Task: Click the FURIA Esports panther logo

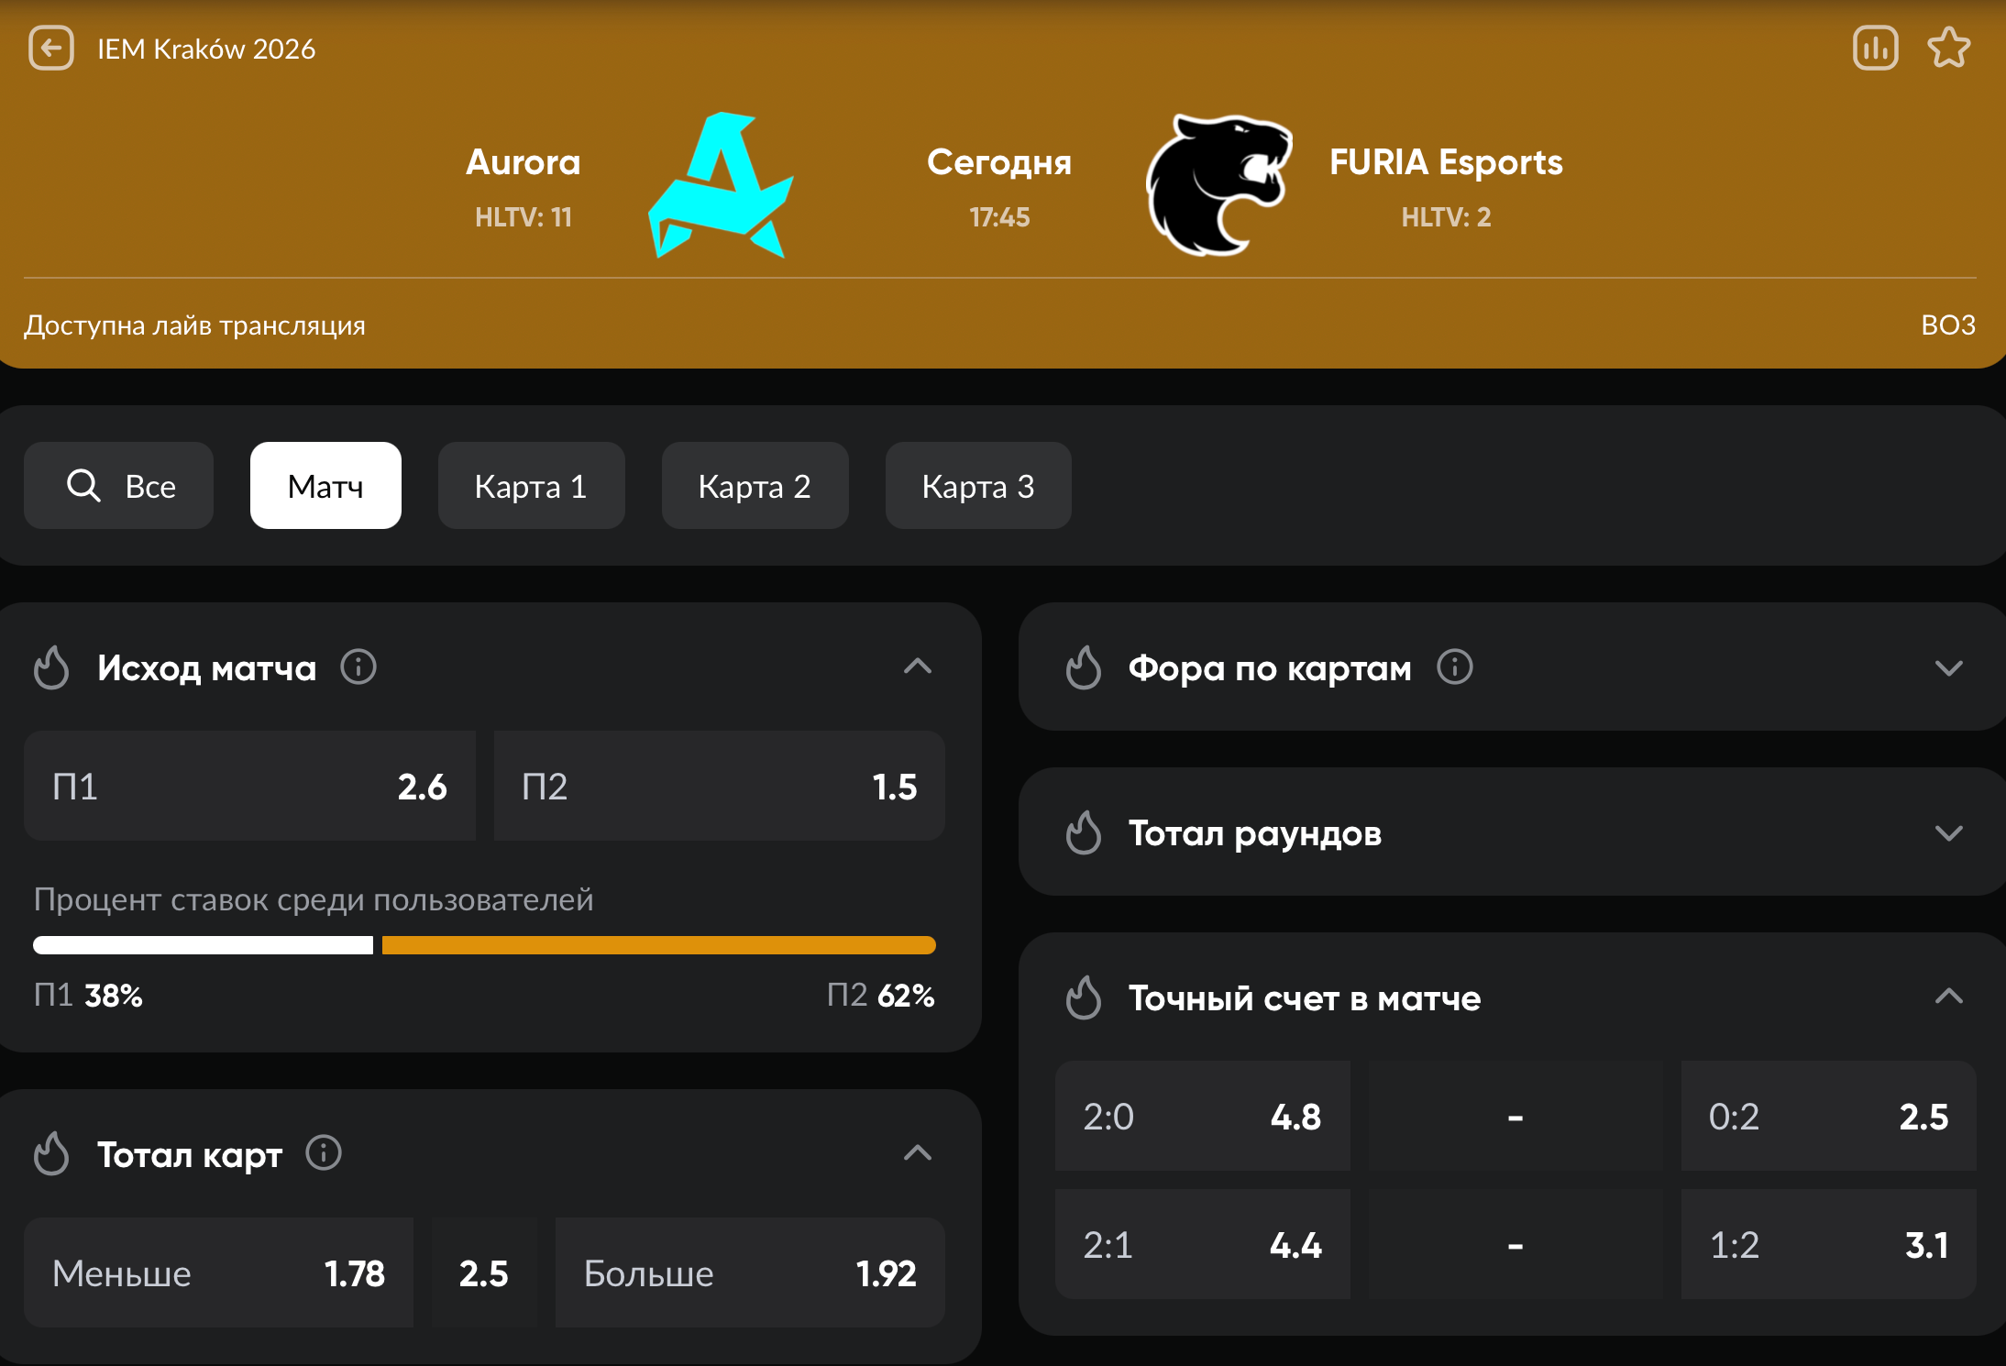Action: coord(1218,186)
